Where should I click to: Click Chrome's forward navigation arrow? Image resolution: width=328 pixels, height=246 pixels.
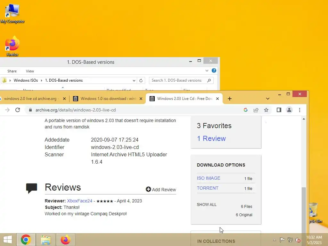7,110
